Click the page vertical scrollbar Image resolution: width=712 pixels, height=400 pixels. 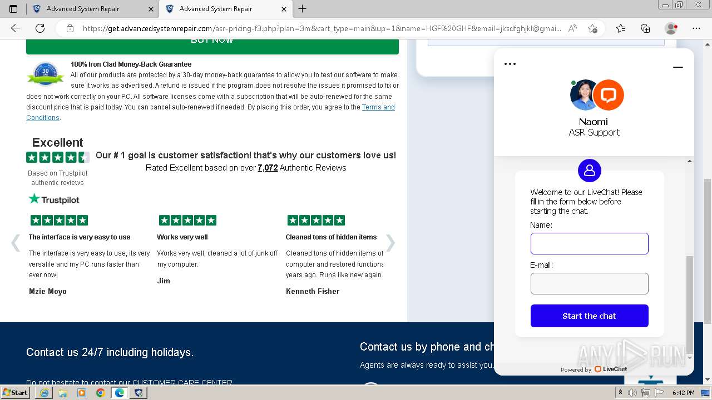point(708,251)
